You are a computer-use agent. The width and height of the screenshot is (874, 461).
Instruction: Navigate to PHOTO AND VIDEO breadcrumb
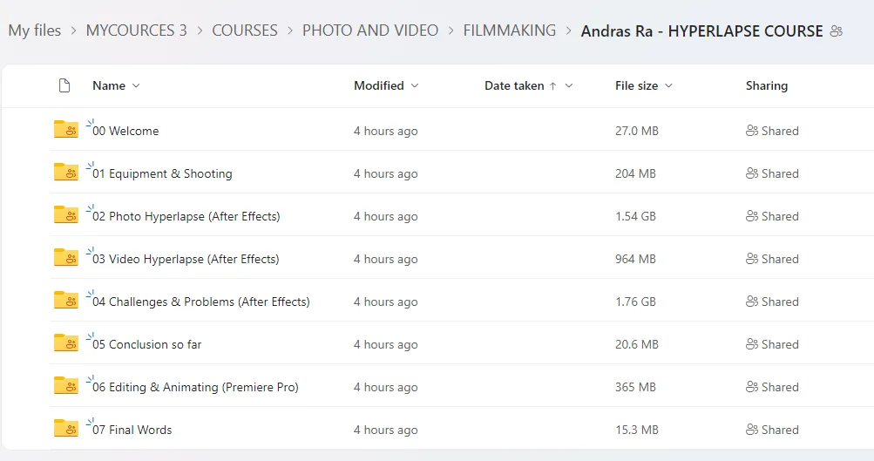370,31
